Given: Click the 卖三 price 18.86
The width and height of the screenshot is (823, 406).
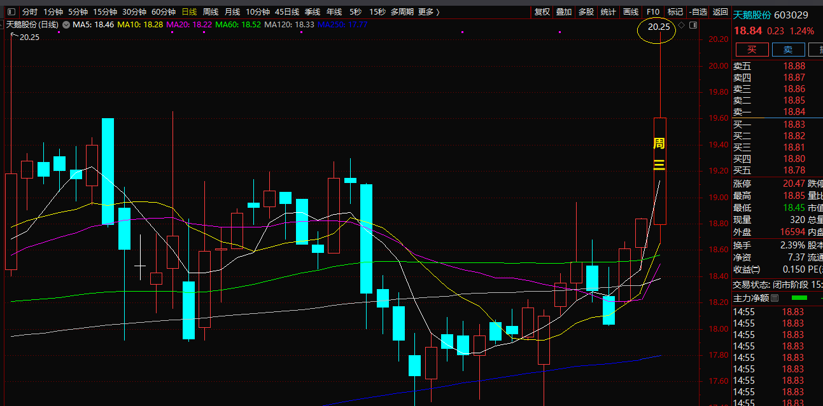Looking at the screenshot, I should tap(794, 89).
